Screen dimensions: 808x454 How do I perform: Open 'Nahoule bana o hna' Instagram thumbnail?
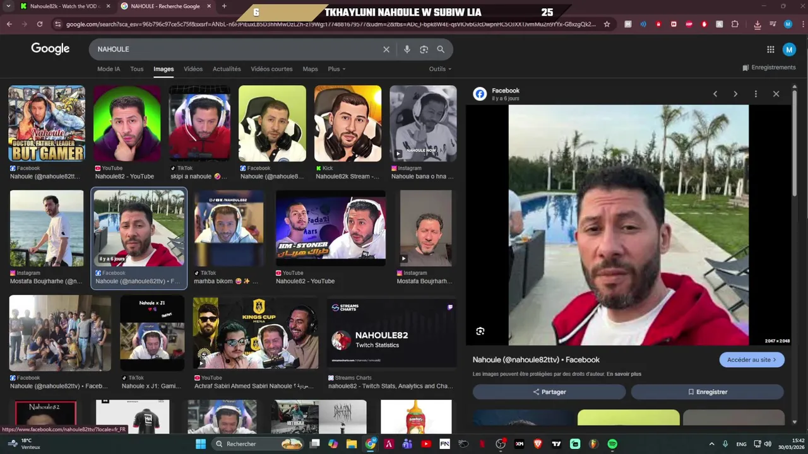423,124
